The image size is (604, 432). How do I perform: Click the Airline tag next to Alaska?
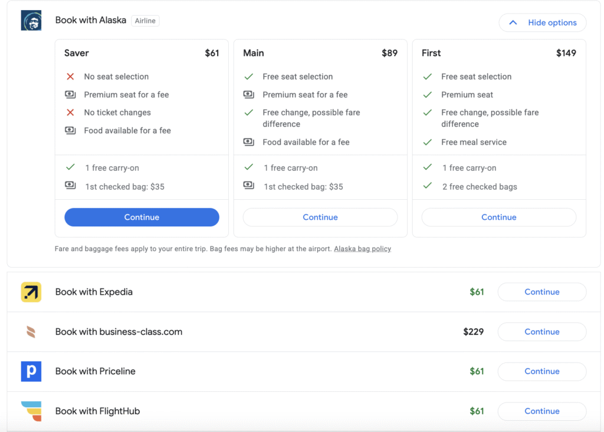pos(145,21)
